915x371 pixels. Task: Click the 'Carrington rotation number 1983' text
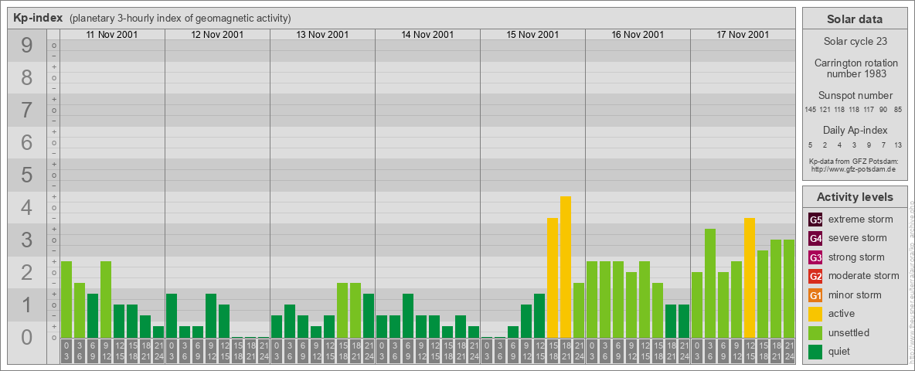[x=855, y=68]
